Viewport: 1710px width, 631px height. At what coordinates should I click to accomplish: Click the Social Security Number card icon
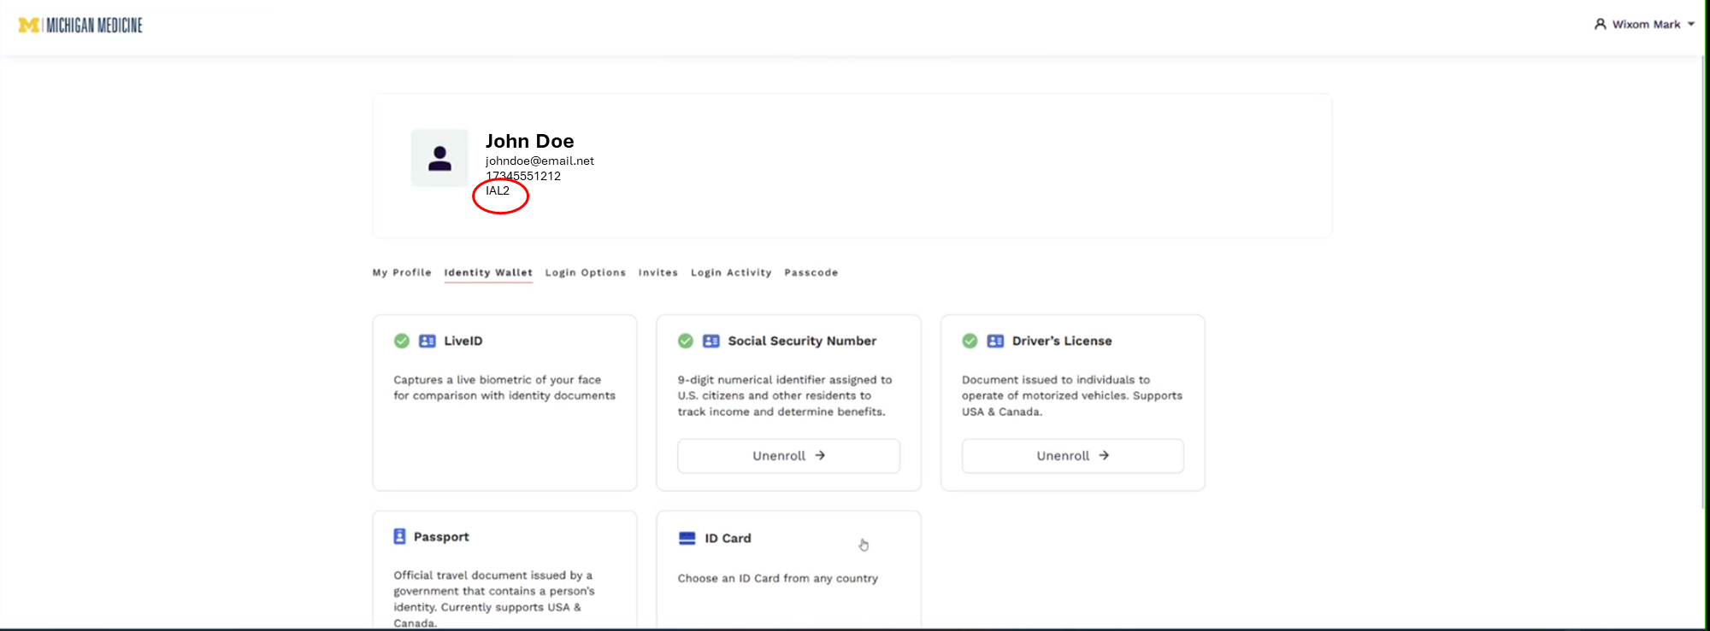(711, 341)
